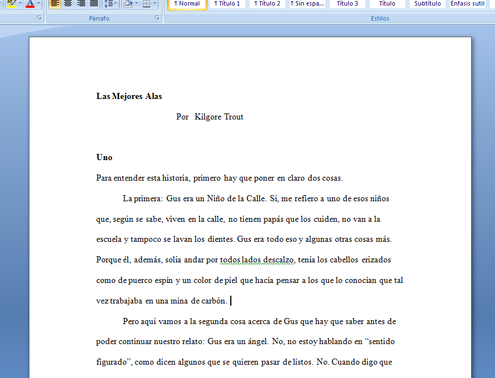The width and height of the screenshot is (495, 378).
Task: Apply text highlight color
Action: (11, 4)
